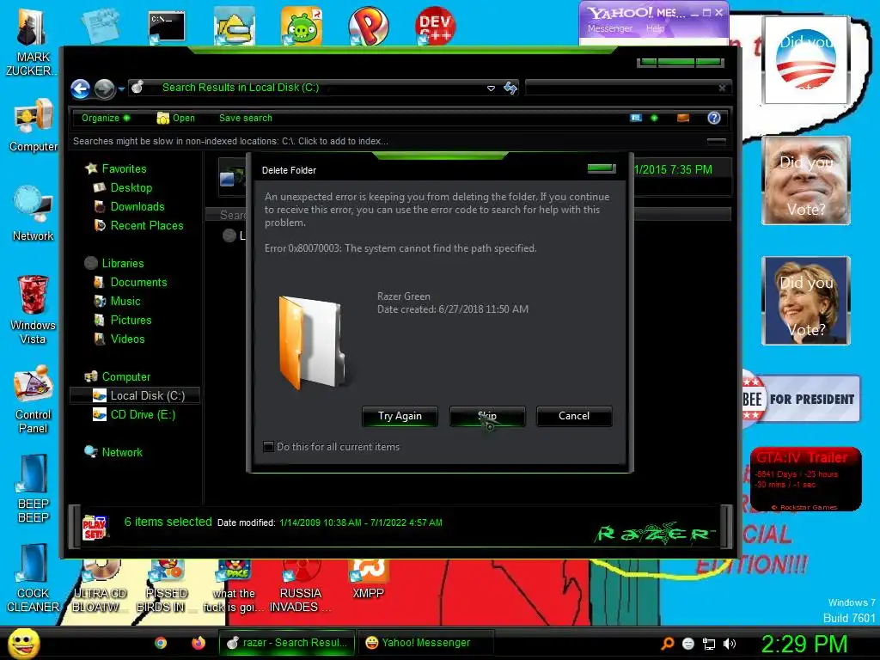The height and width of the screenshot is (660, 880).
Task: Open the recent pages dropdown beside forward arrow
Action: coord(121,89)
